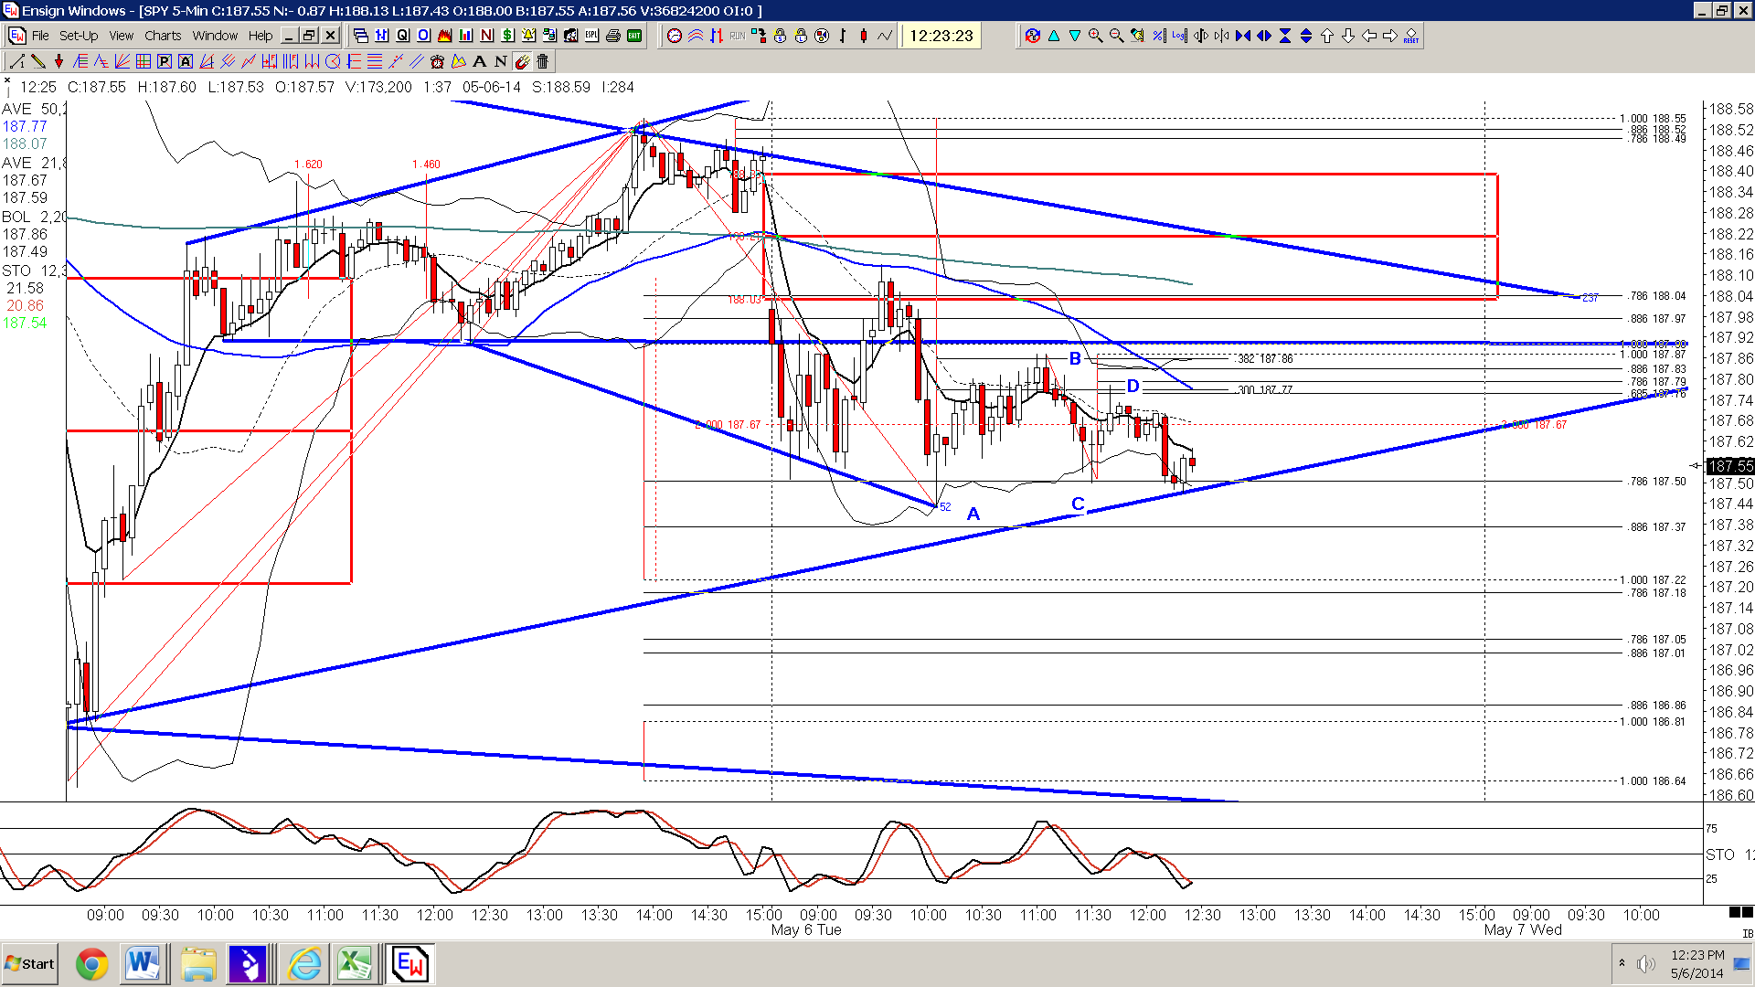Open the Set-Up menu
This screenshot has width=1755, height=987.
click(x=79, y=36)
